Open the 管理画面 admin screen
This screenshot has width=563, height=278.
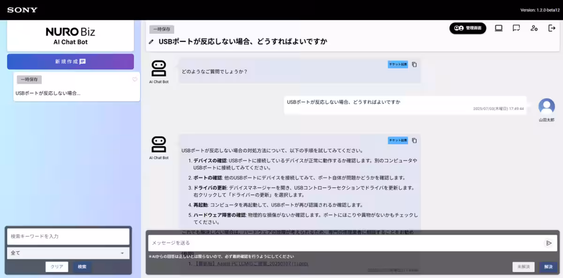coord(468,28)
